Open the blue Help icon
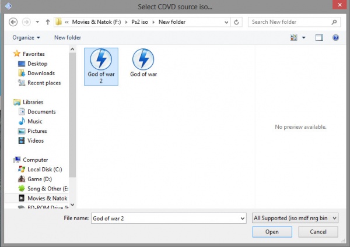 click(x=335, y=37)
